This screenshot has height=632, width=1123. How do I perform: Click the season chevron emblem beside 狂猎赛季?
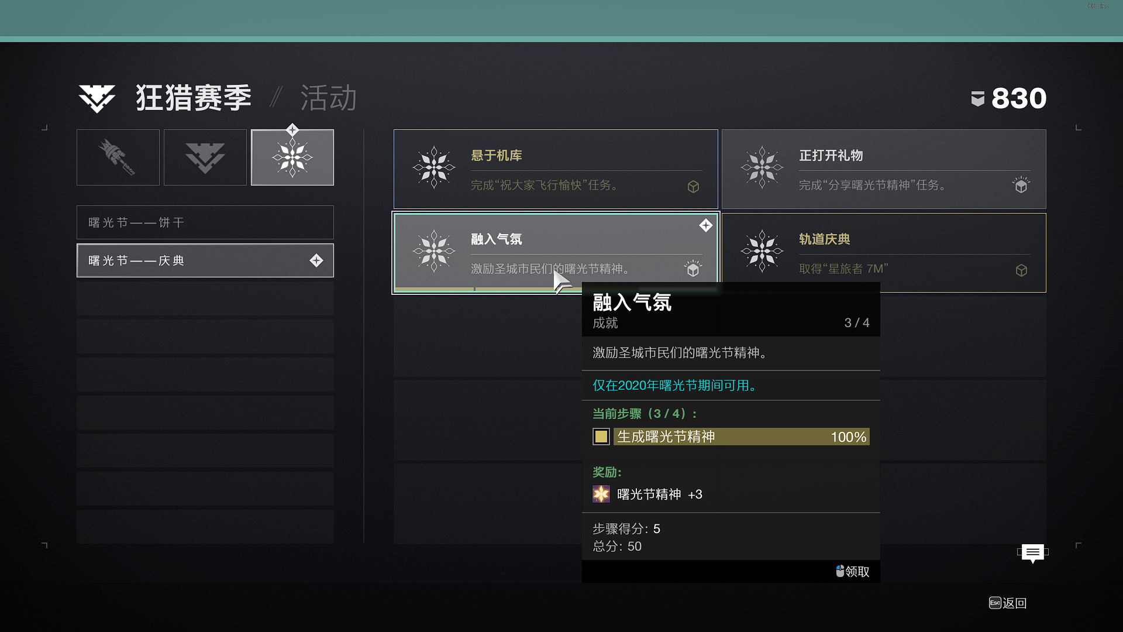click(x=97, y=98)
